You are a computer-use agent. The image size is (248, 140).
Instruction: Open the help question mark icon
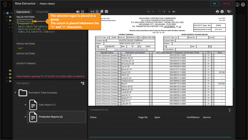[x=243, y=4]
